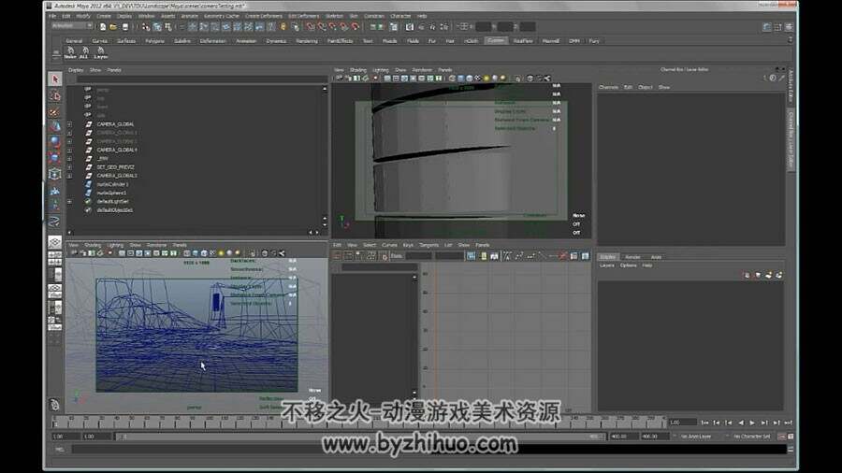Switch to the Render layer tab

633,256
